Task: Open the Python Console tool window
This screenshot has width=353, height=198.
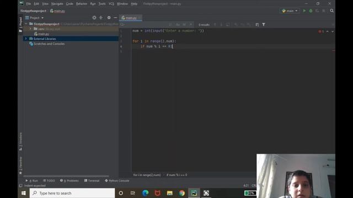Action: click(x=117, y=180)
